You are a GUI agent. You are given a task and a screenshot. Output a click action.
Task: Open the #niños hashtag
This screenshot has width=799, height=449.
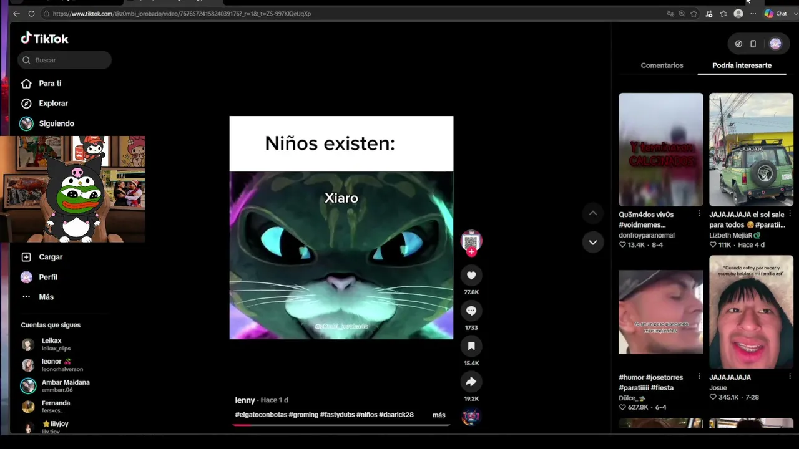click(x=367, y=415)
